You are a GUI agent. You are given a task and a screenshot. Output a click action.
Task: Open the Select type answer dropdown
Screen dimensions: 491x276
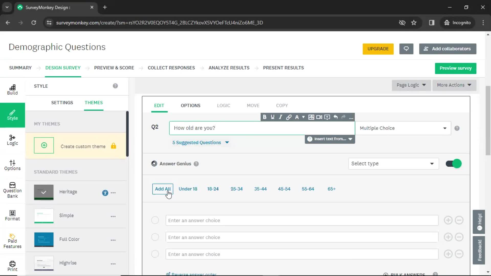(393, 164)
